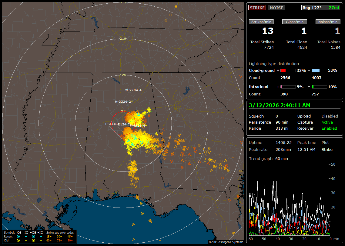Toggle the NOISE indicator button
The height and width of the screenshot is (246, 345).
point(276,8)
